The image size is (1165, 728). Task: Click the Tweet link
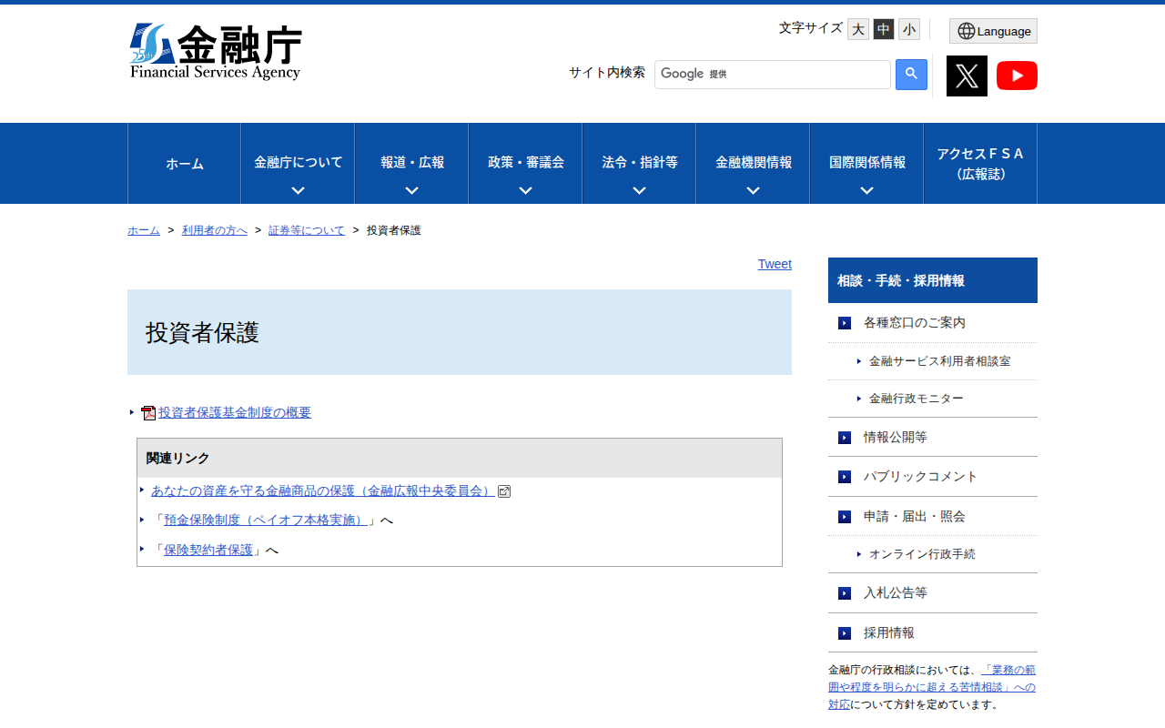[x=775, y=264]
